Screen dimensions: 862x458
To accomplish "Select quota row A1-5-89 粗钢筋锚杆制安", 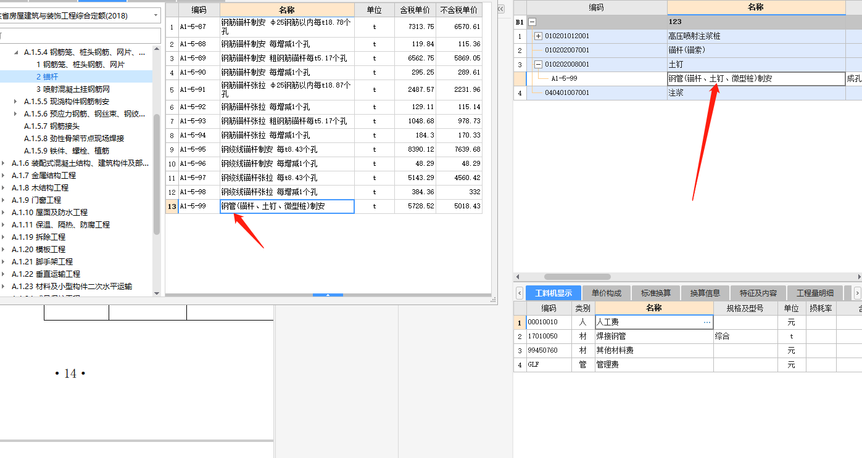I will (324, 59).
